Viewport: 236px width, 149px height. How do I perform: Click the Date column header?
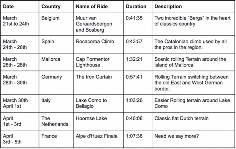pyautogui.click(x=20, y=7)
